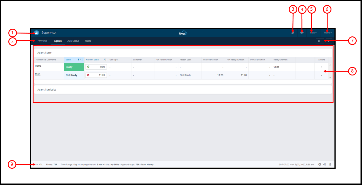Image resolution: width=362 pixels, height=185 pixels.
Task: Open the Help menu
Action: 313,33
